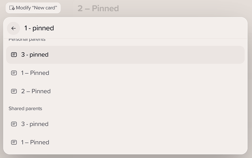Click card icon of personal 1 – Pinned
The image size is (252, 158).
pyautogui.click(x=14, y=73)
